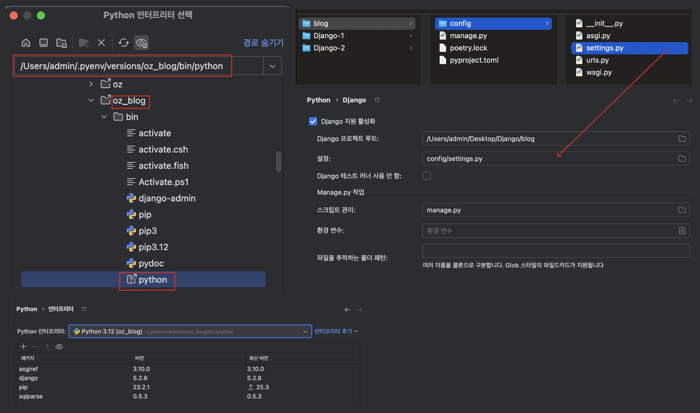Browse for the settings file

pos(682,158)
